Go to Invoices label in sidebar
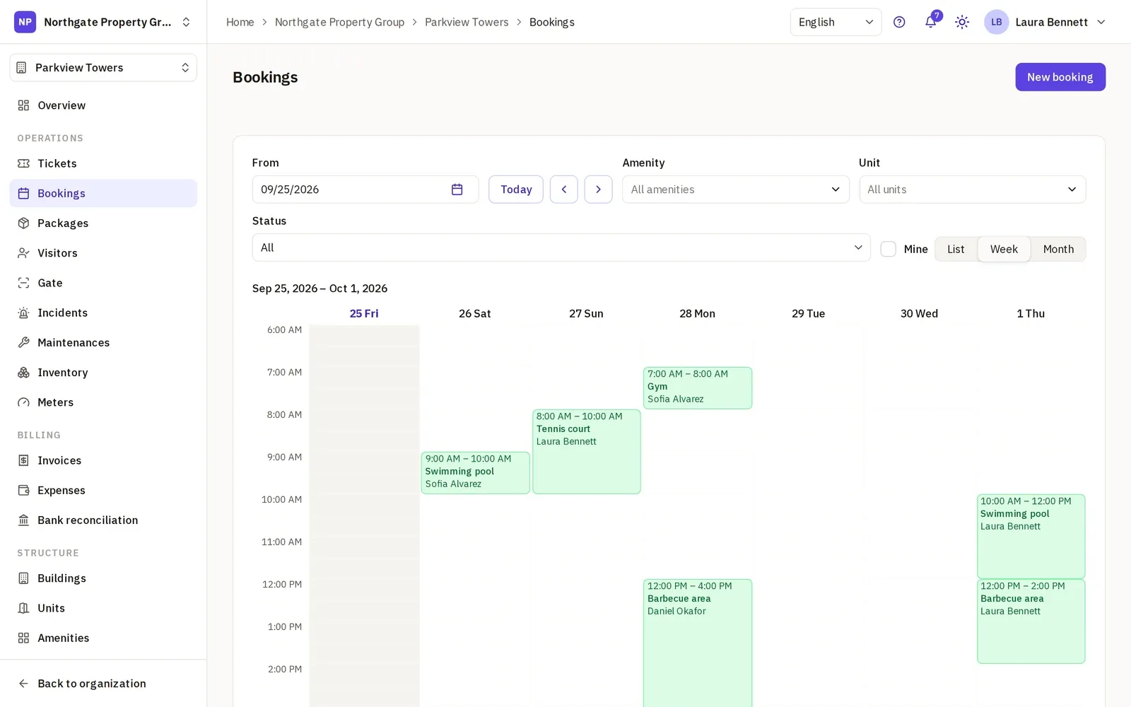This screenshot has height=707, width=1131. (59, 460)
